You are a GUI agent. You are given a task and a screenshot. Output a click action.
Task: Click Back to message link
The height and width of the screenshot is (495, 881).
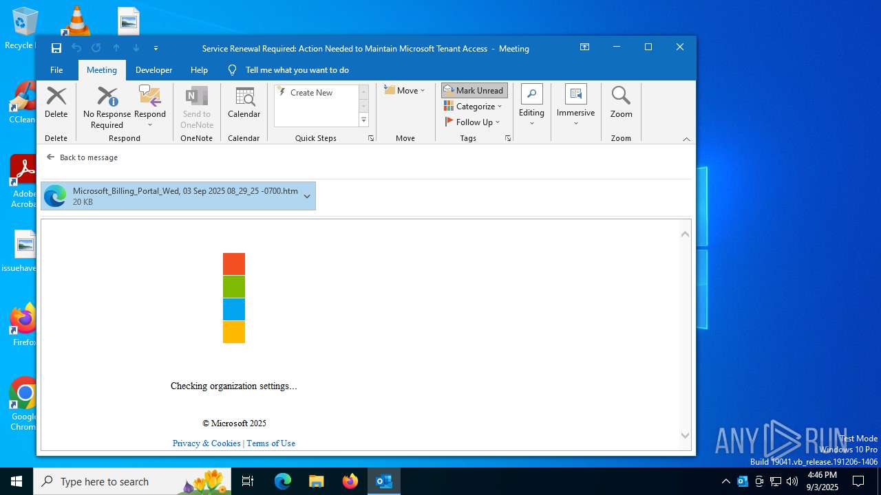click(82, 157)
